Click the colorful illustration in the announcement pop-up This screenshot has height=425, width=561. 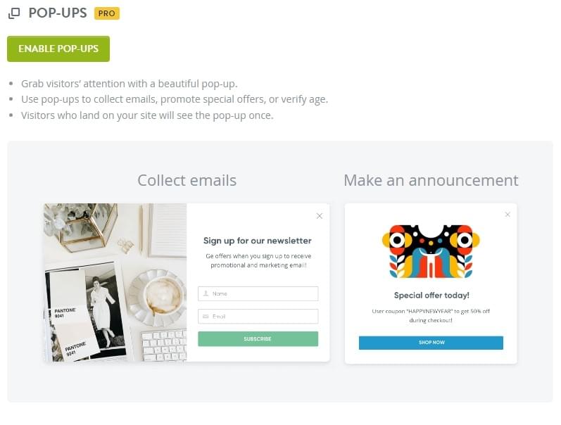[x=431, y=251]
